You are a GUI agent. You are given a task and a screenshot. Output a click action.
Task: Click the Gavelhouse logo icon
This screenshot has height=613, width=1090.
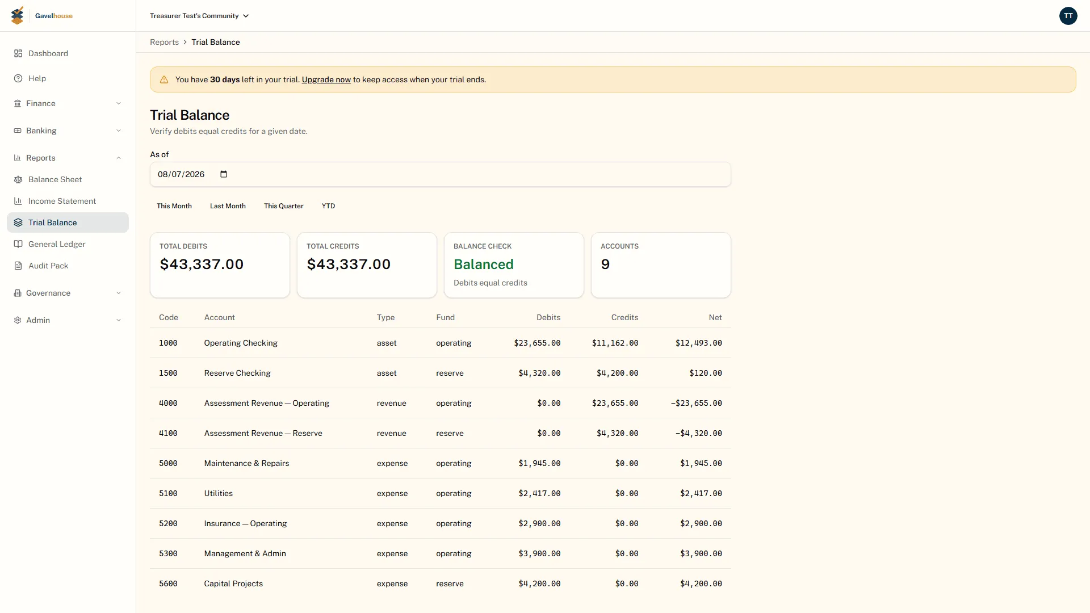(x=18, y=15)
